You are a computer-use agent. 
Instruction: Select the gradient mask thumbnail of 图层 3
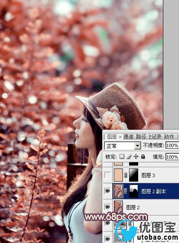pyautogui.click(x=134, y=175)
